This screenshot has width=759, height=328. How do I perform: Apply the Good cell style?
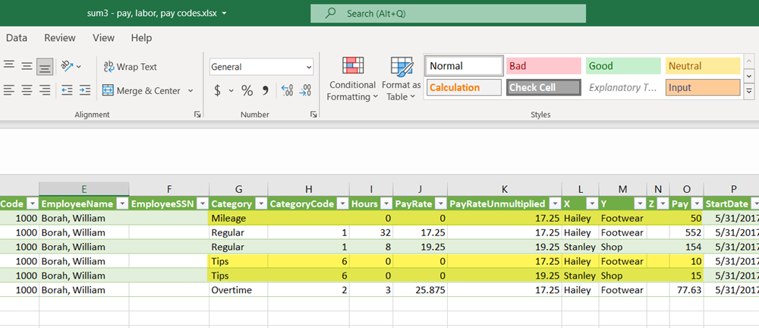pyautogui.click(x=623, y=66)
